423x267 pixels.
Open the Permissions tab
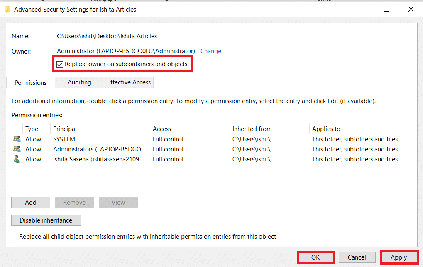pos(30,82)
